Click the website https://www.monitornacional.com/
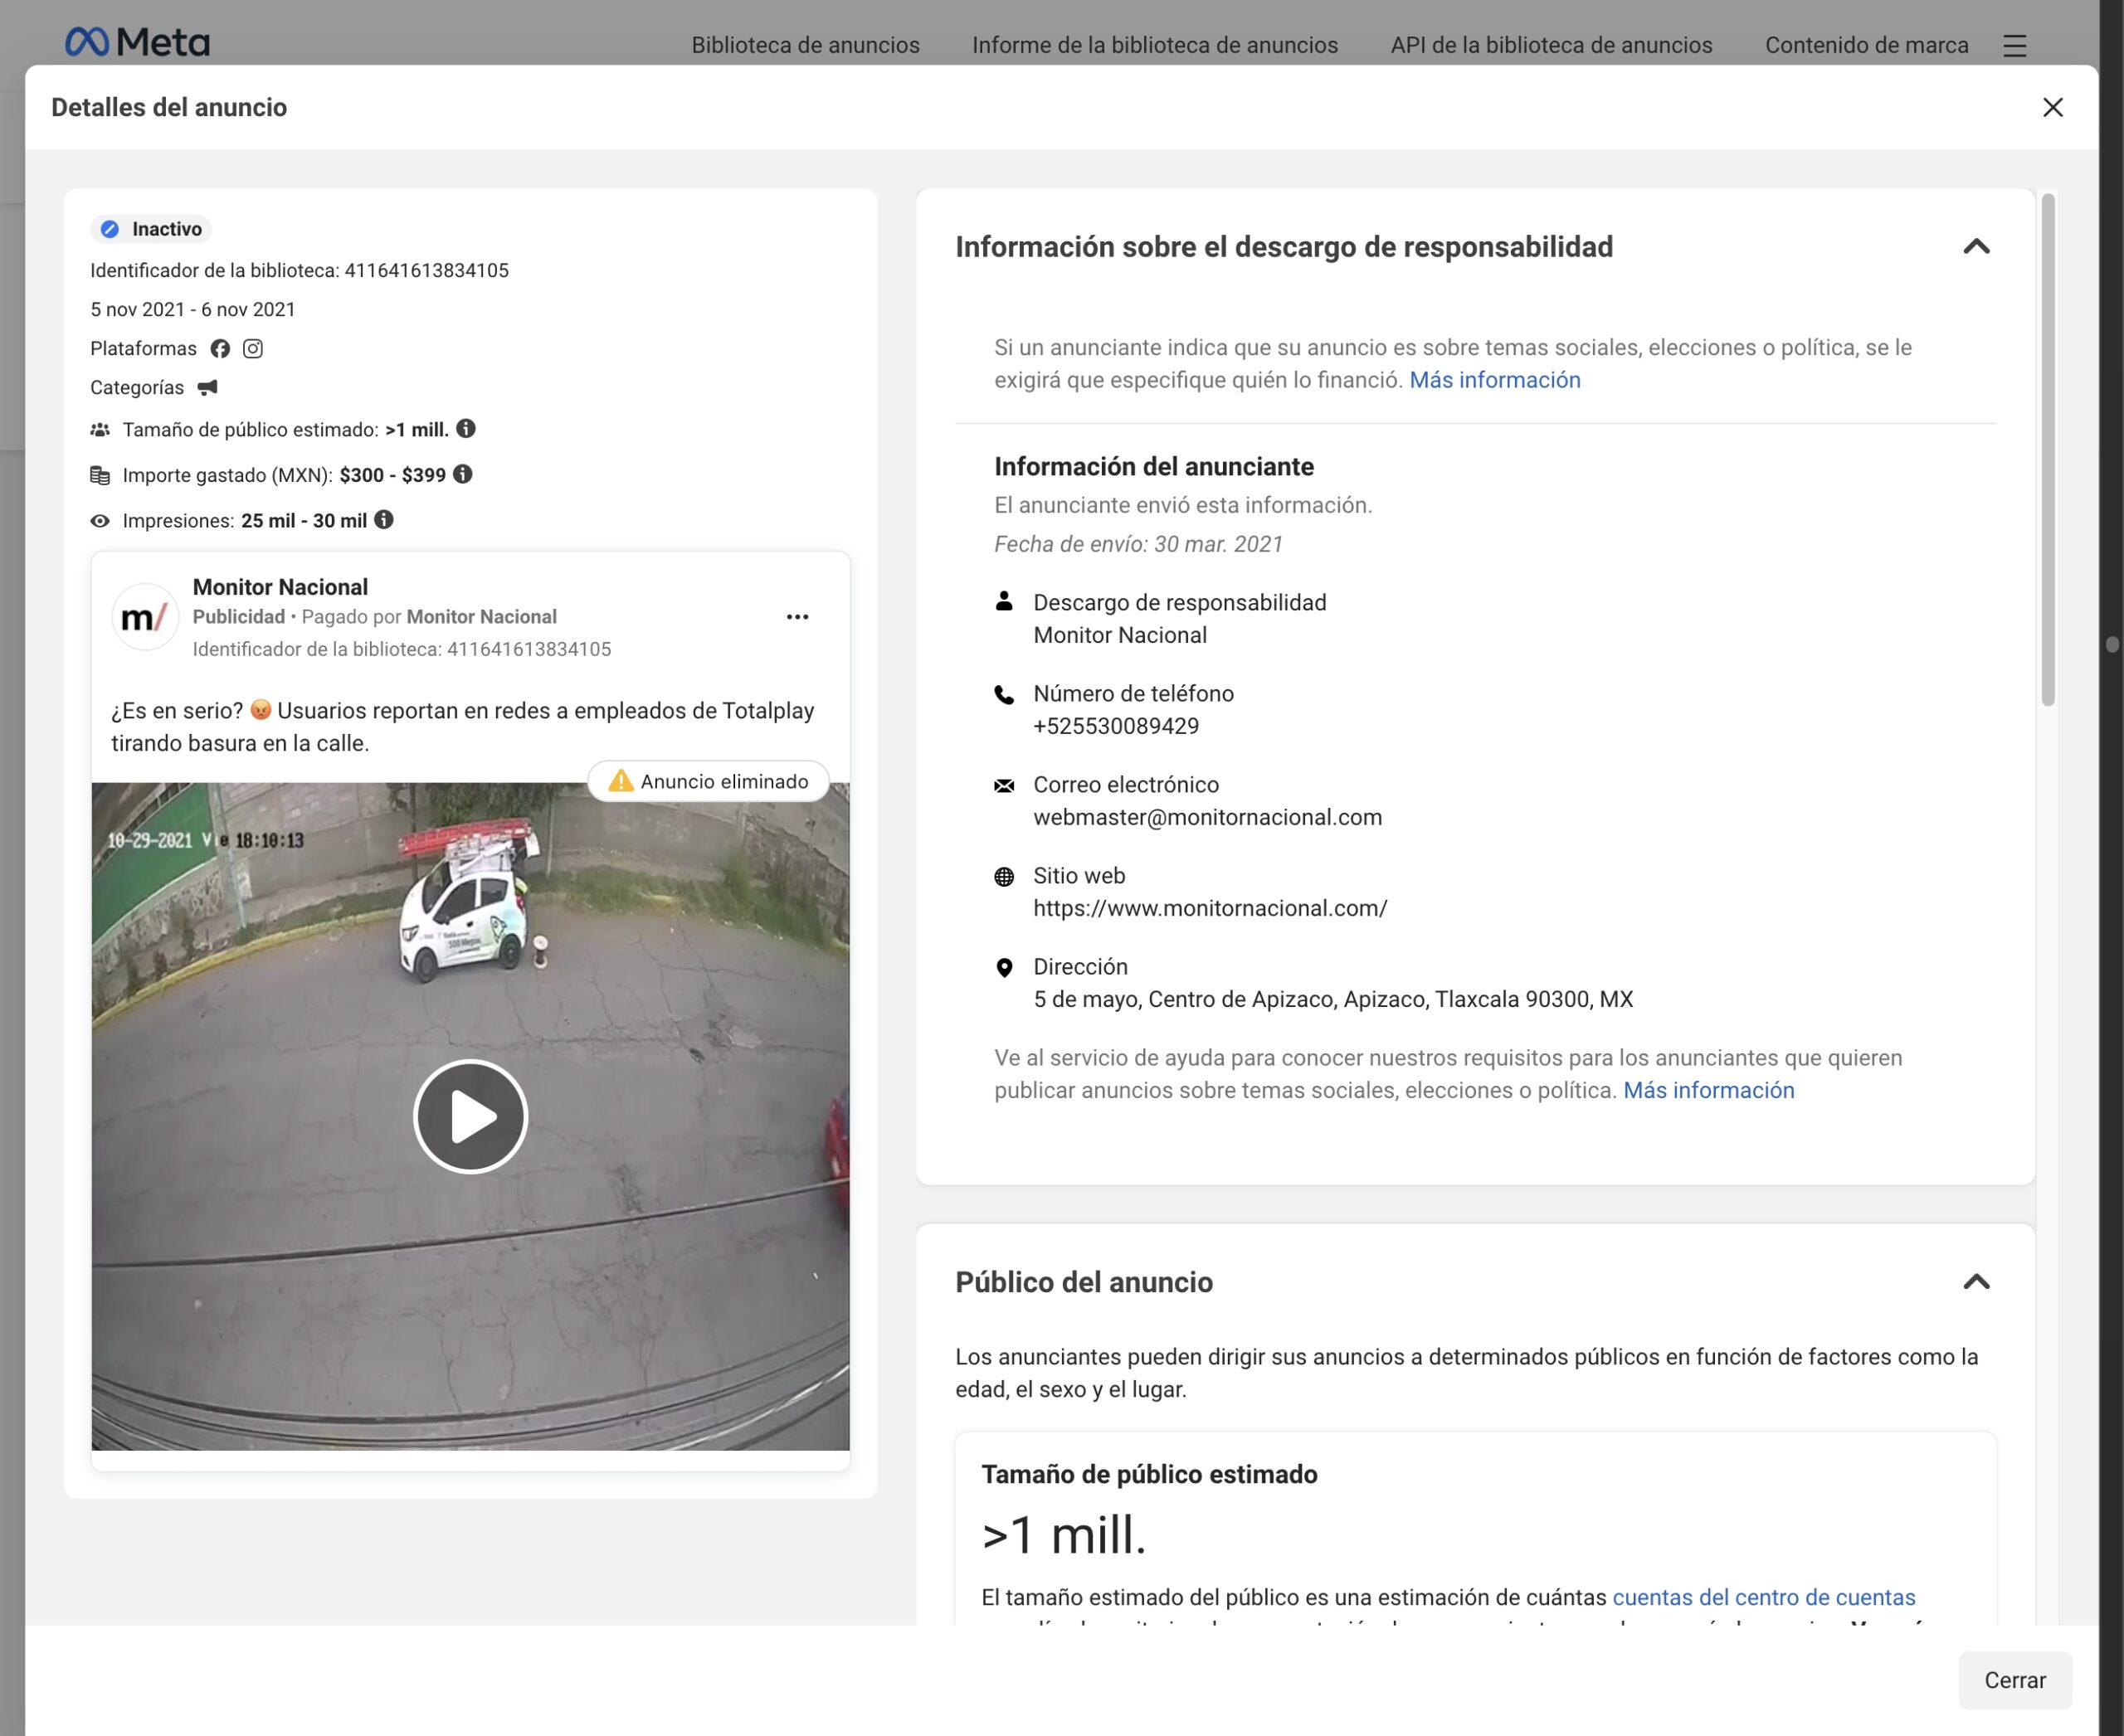2124x1736 pixels. tap(1210, 908)
